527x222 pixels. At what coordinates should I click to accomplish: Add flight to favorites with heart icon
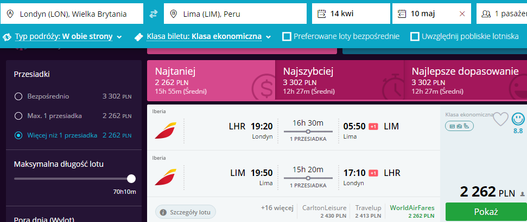501,119
